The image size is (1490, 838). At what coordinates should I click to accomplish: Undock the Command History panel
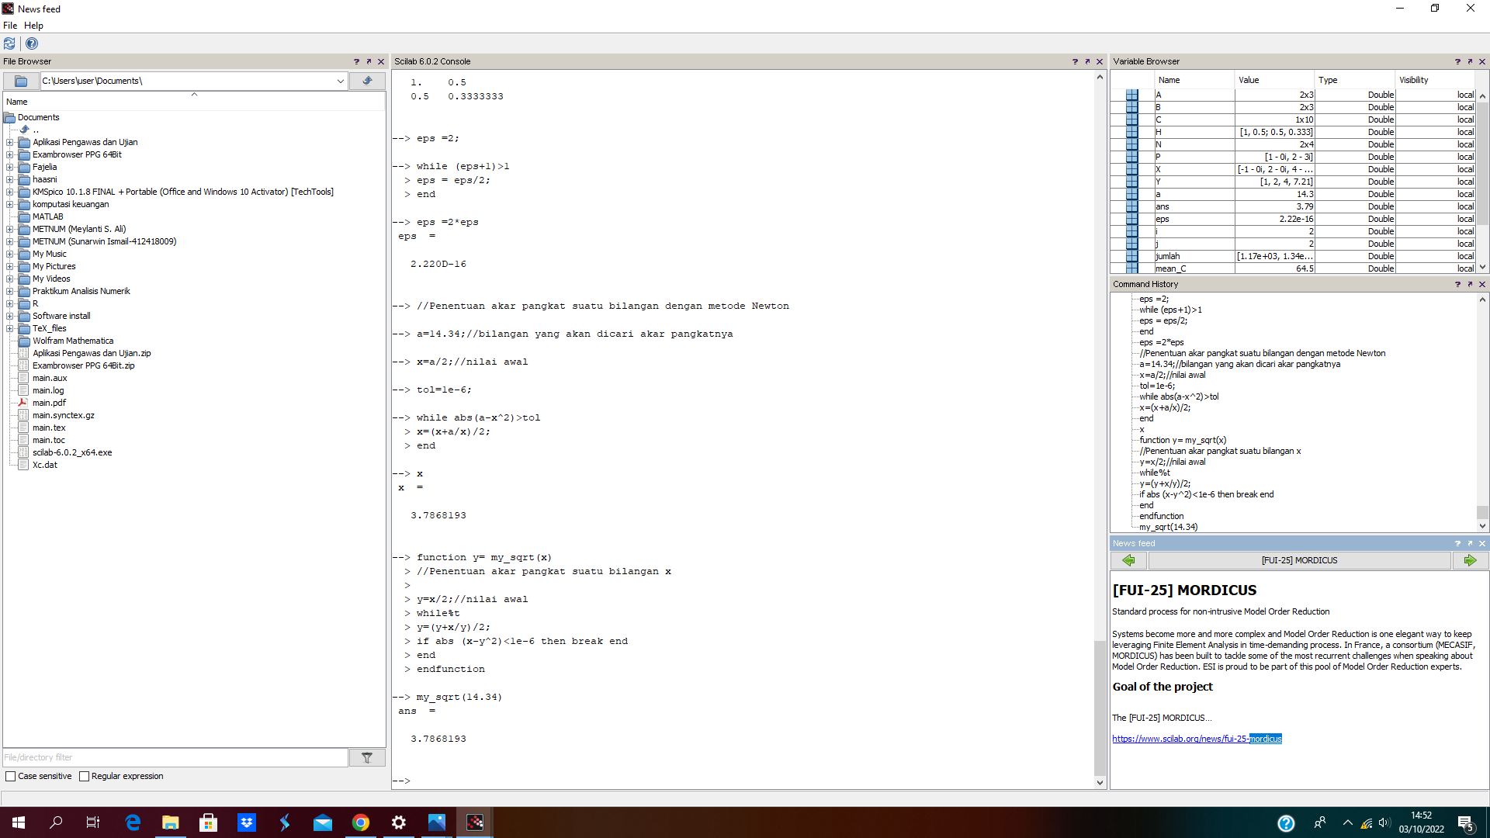coord(1470,284)
